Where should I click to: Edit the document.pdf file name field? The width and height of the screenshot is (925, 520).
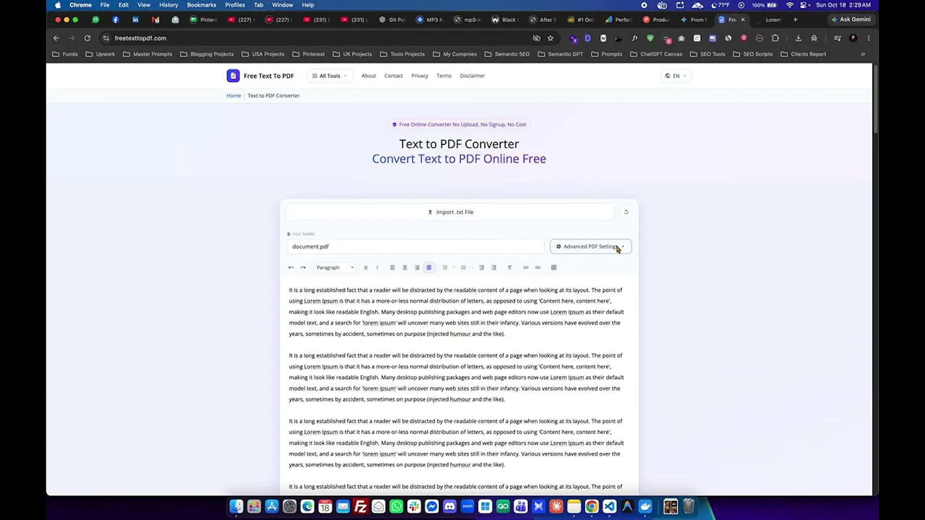point(415,247)
